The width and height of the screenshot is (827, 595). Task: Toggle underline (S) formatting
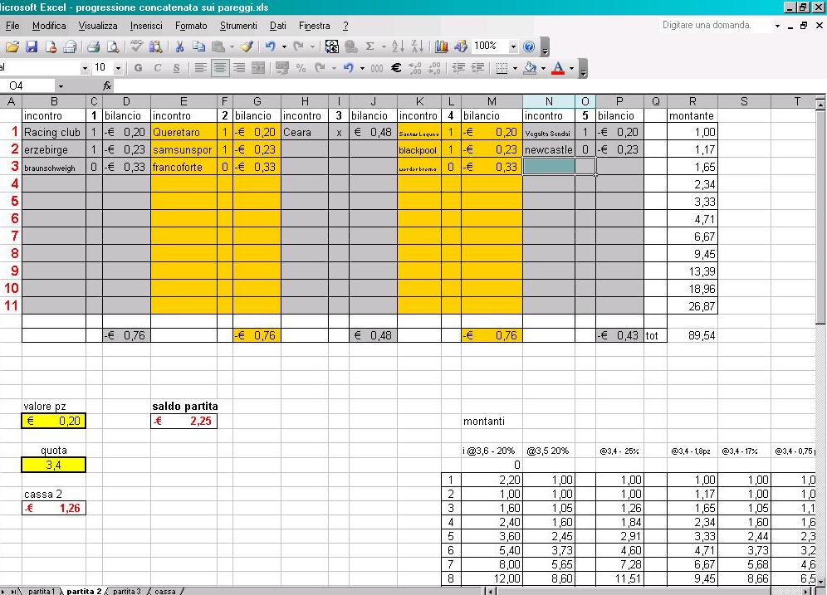point(177,68)
